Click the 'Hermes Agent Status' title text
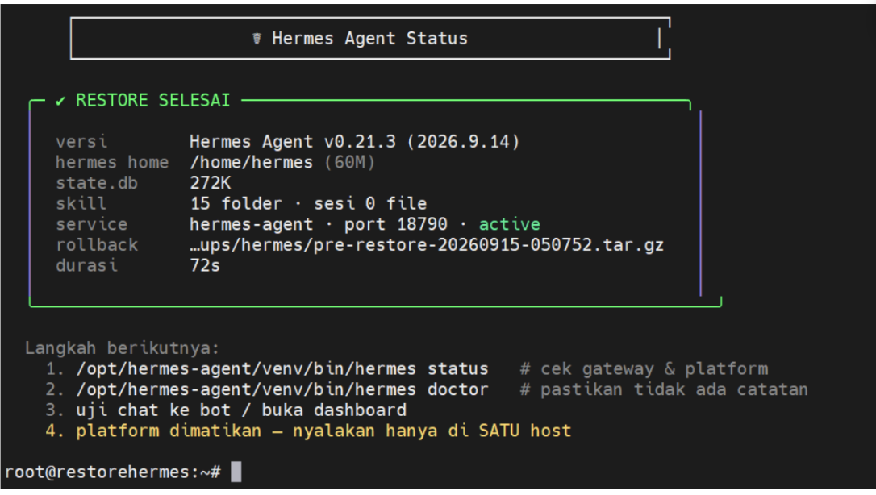 (369, 39)
